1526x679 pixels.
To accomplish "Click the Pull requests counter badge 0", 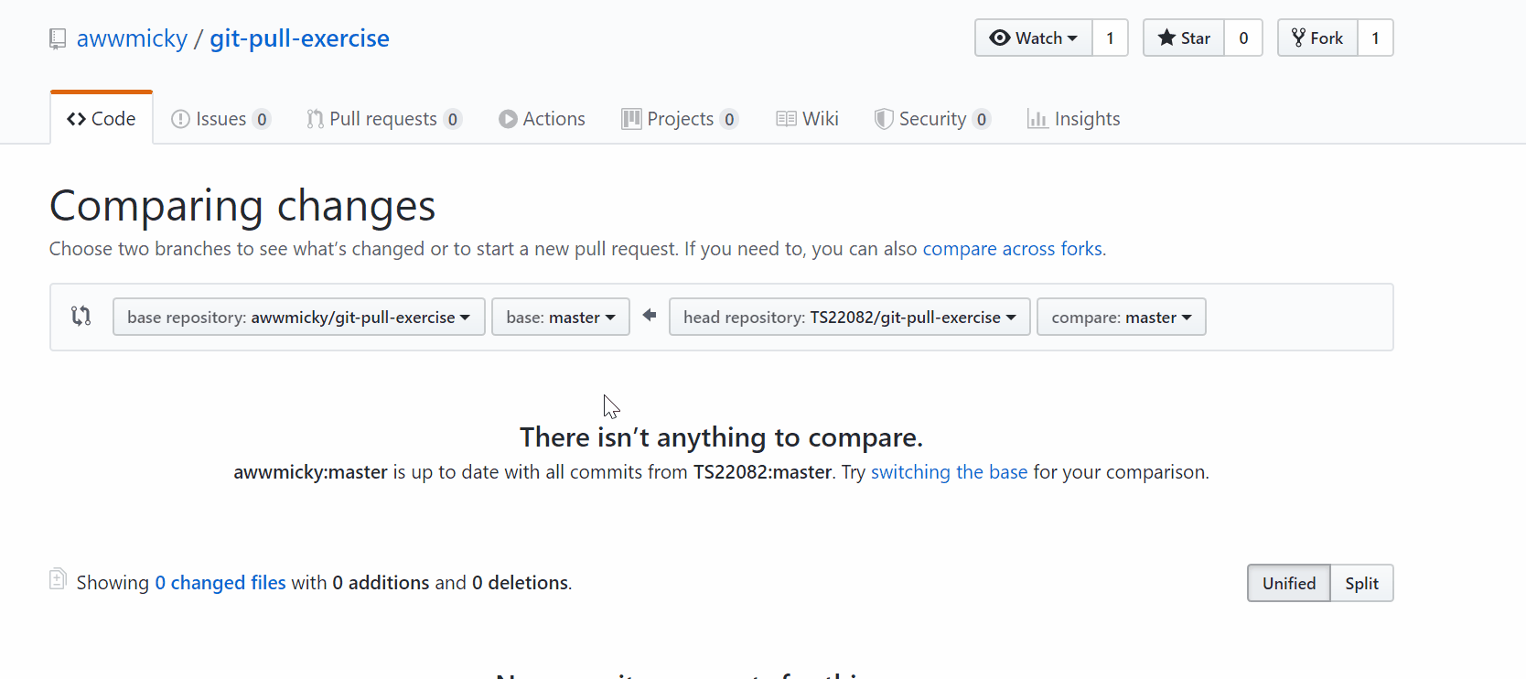I will [x=452, y=119].
